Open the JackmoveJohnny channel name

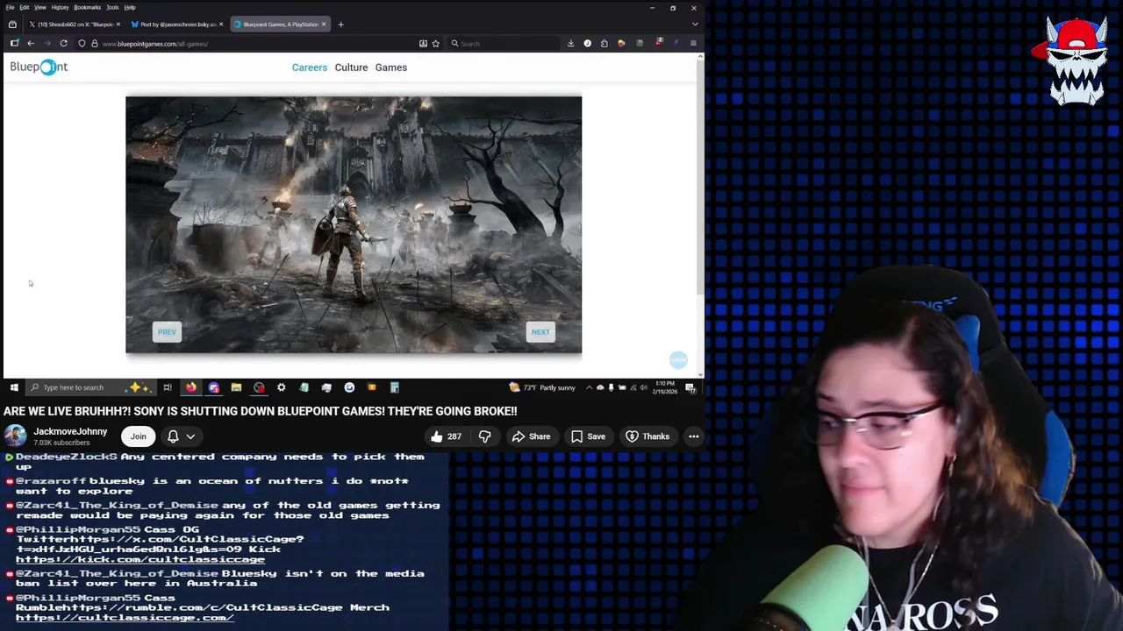pos(70,431)
